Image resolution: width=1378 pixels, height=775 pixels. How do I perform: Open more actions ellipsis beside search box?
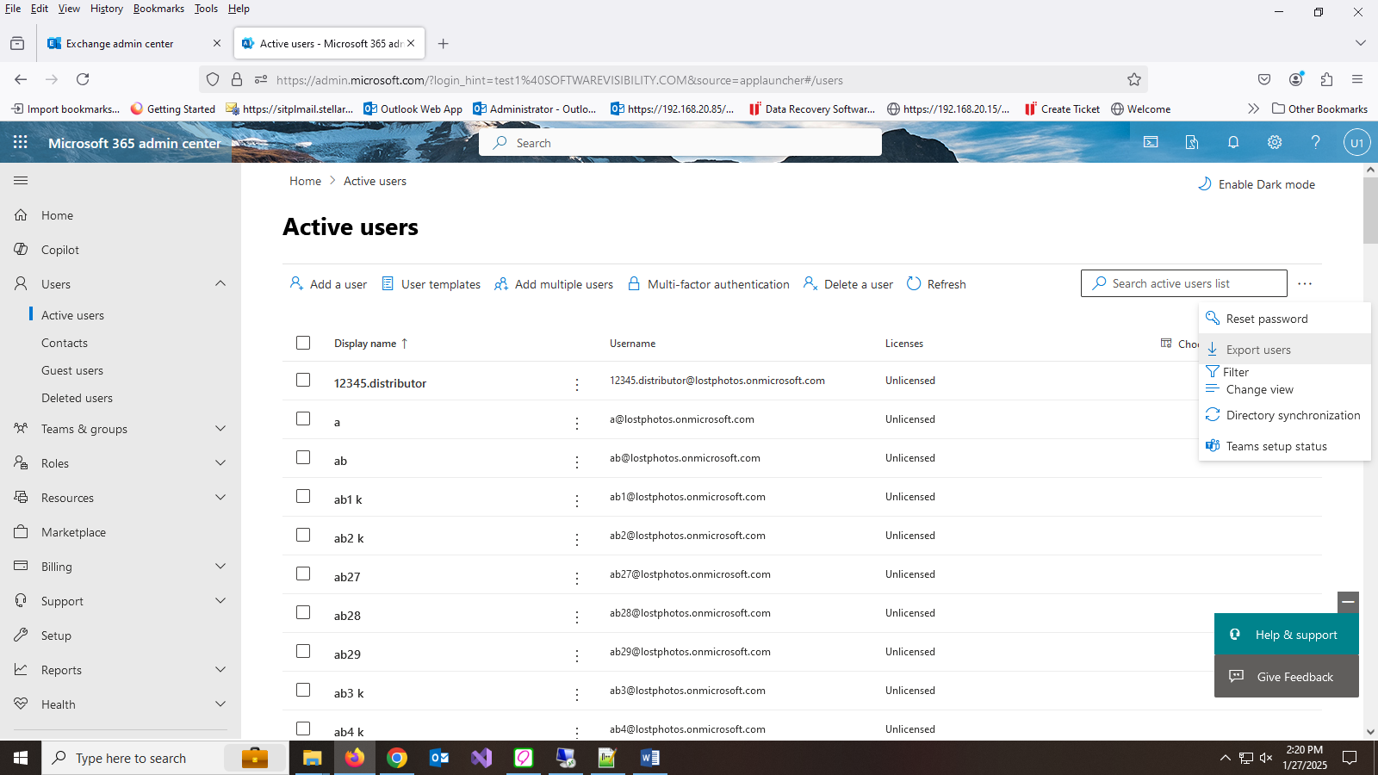tap(1305, 283)
